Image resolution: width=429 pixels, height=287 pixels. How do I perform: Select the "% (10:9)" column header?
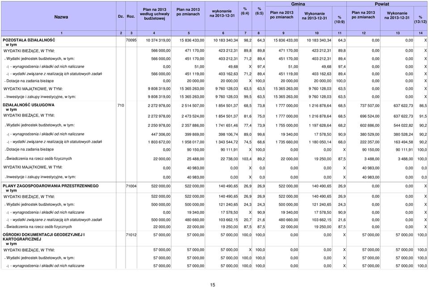340,19
